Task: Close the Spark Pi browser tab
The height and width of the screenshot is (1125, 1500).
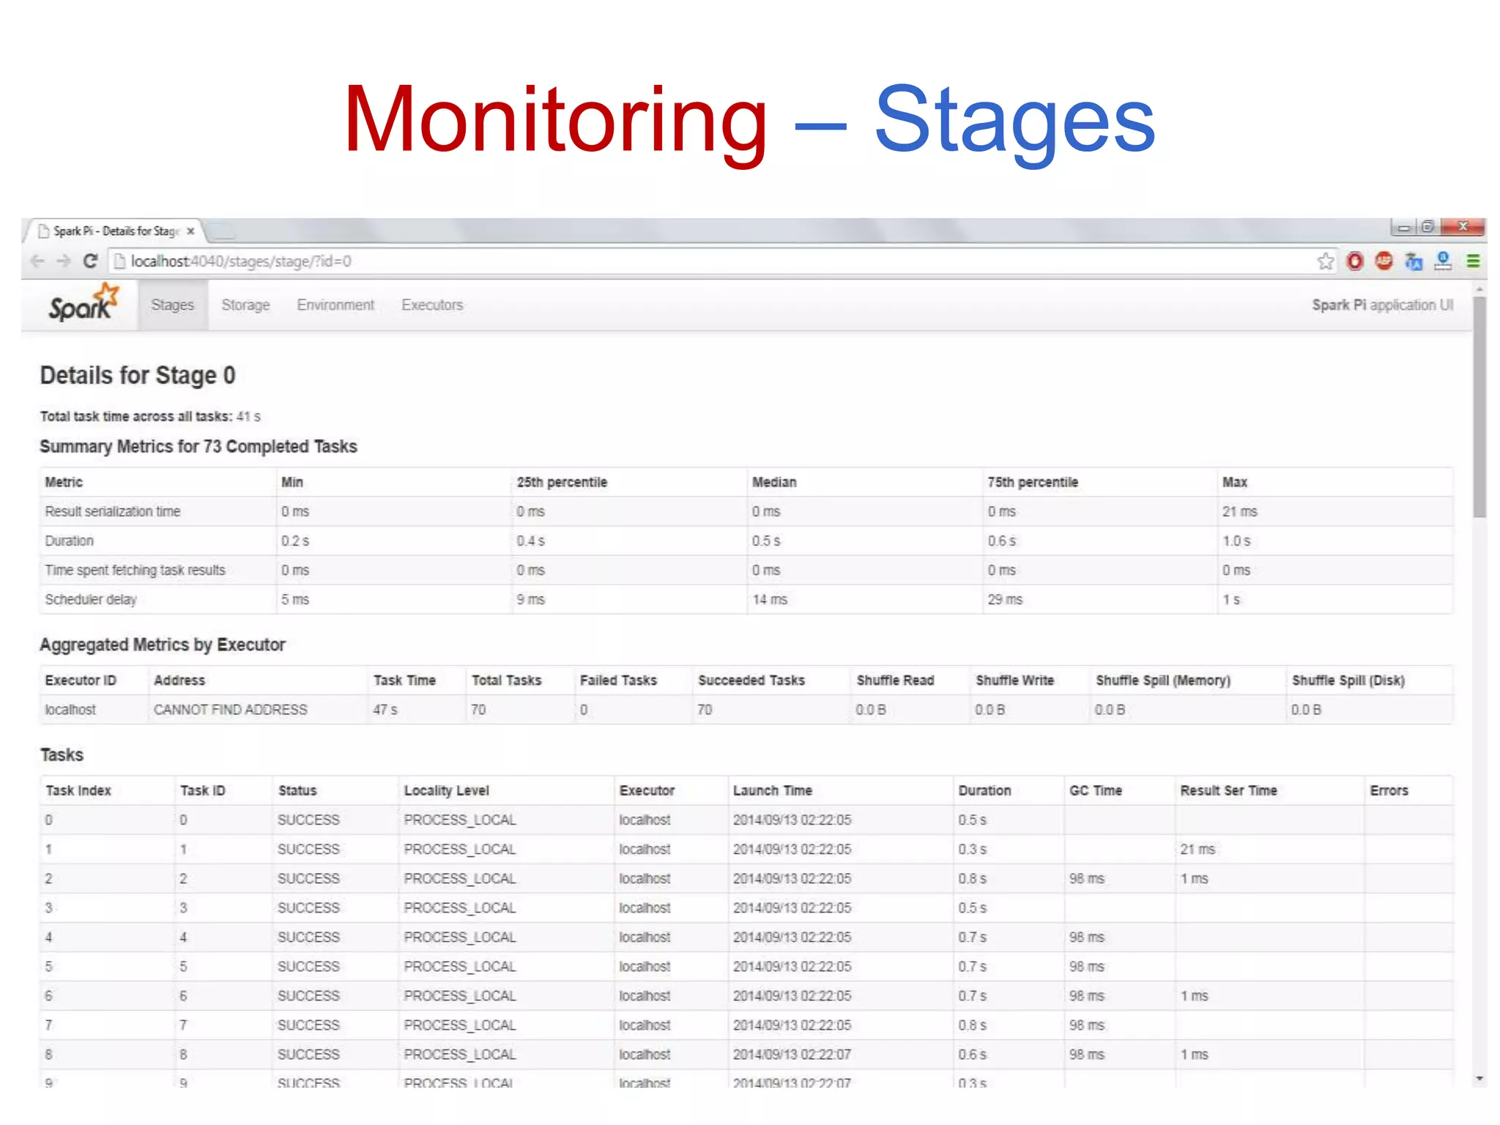Action: tap(190, 231)
